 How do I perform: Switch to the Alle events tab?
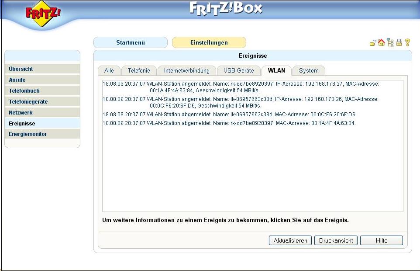(x=109, y=70)
